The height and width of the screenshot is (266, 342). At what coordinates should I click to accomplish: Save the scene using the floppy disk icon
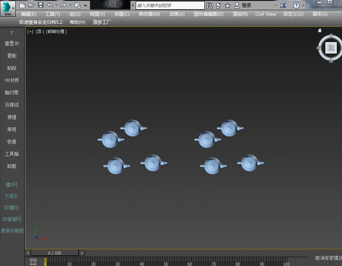(x=41, y=5)
